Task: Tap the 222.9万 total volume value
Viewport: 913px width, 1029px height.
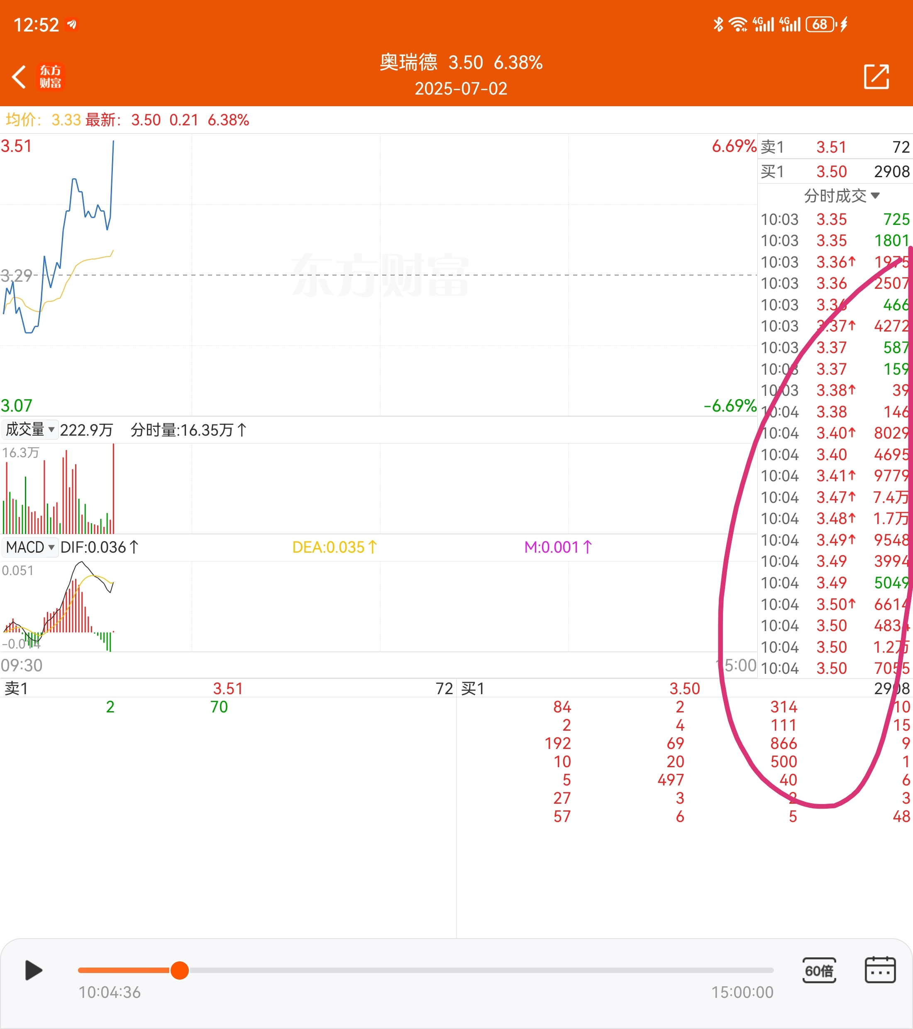Action: (86, 430)
